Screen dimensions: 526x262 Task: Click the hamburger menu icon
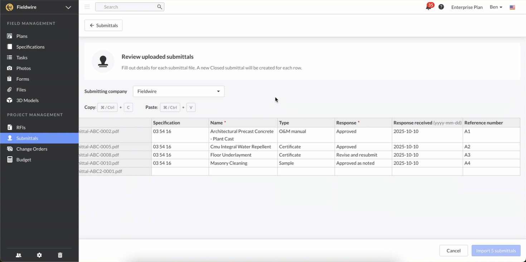(87, 7)
